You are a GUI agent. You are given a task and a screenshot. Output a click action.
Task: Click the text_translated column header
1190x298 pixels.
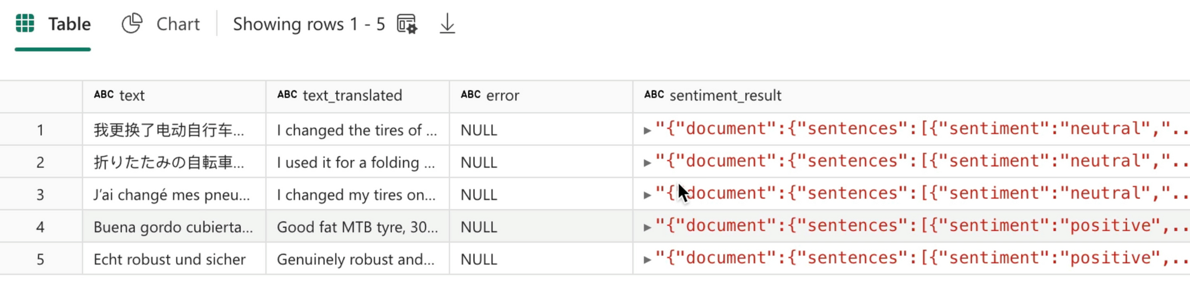tap(352, 96)
